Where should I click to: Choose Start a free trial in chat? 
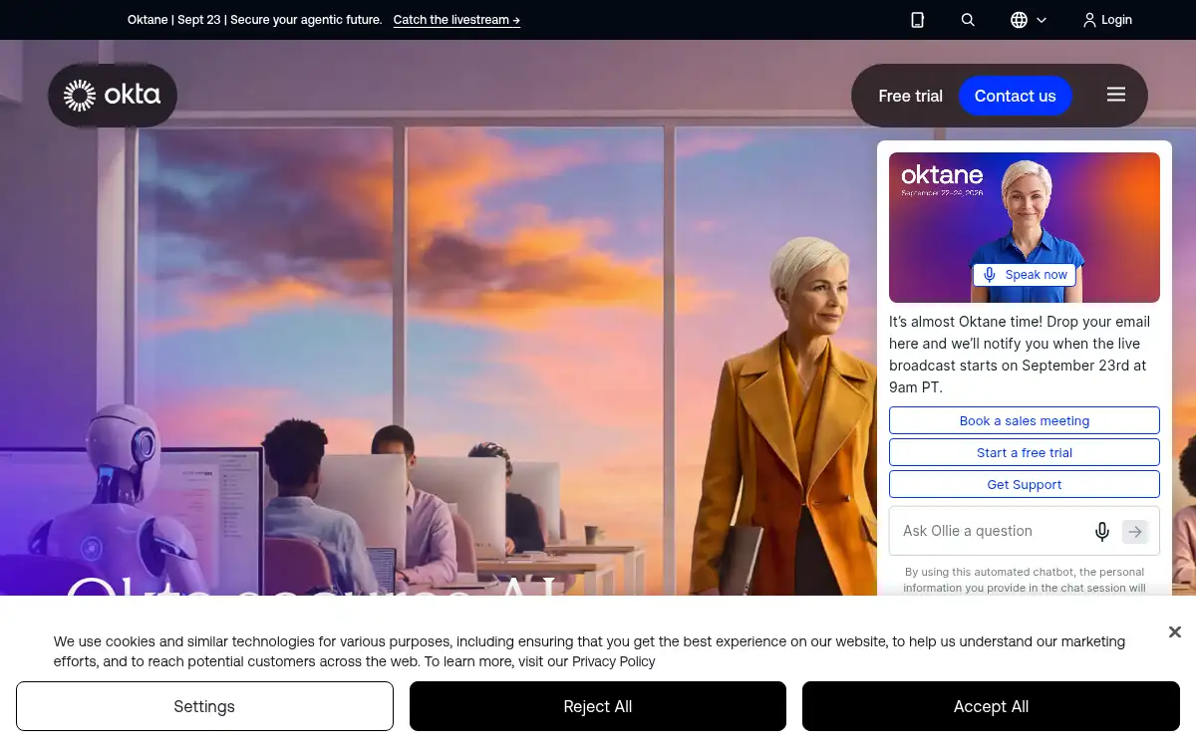click(1025, 452)
